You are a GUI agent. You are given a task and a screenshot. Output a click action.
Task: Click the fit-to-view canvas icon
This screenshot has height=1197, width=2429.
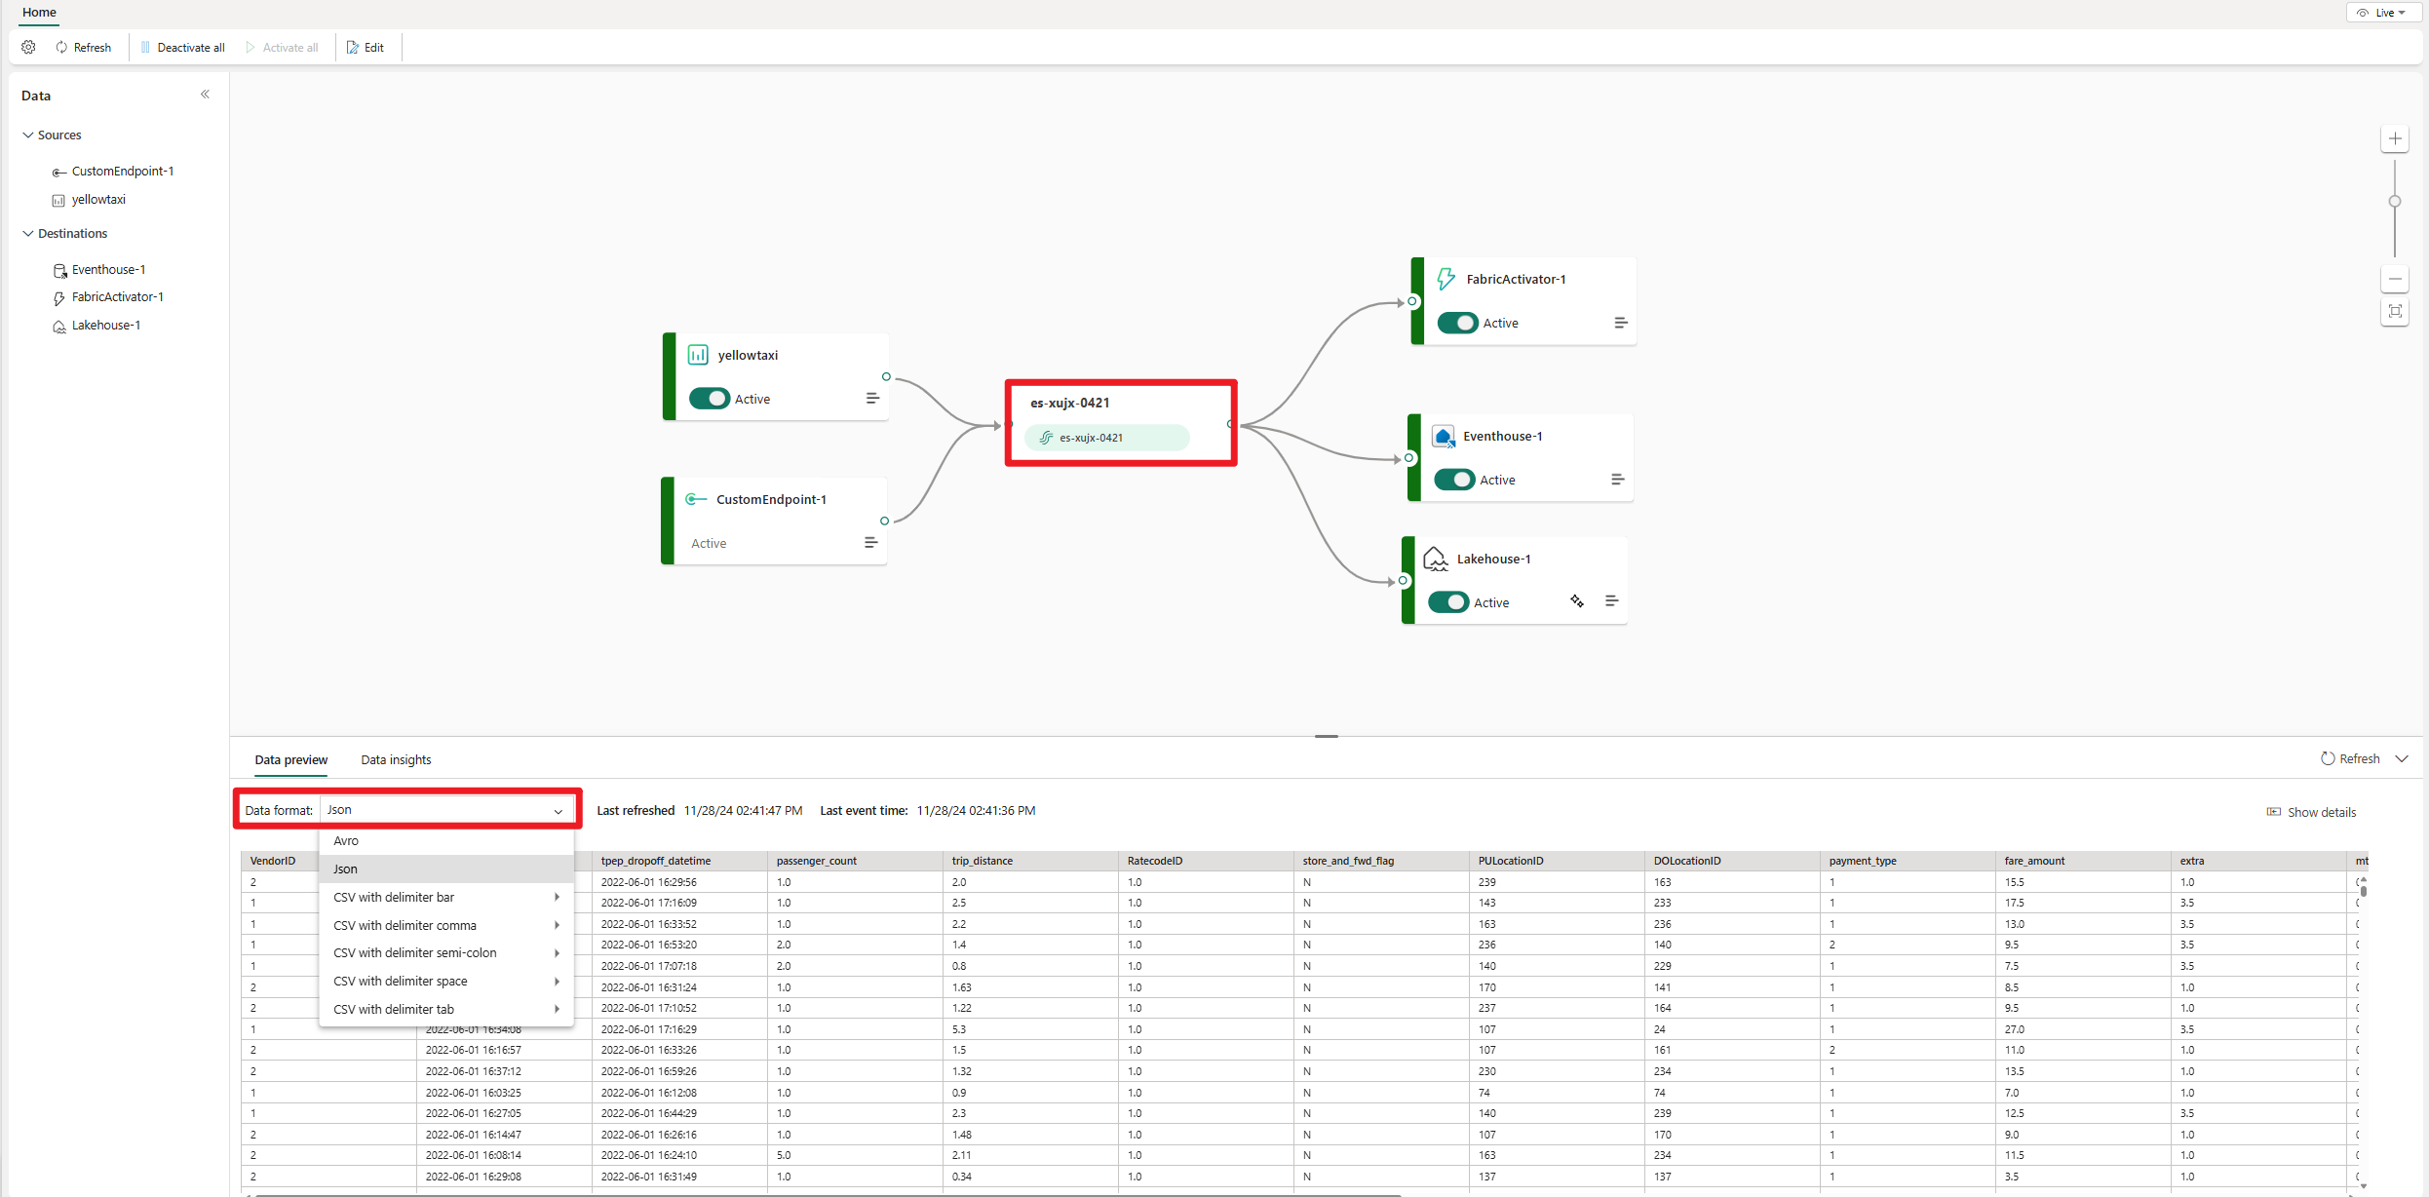coord(2395,311)
